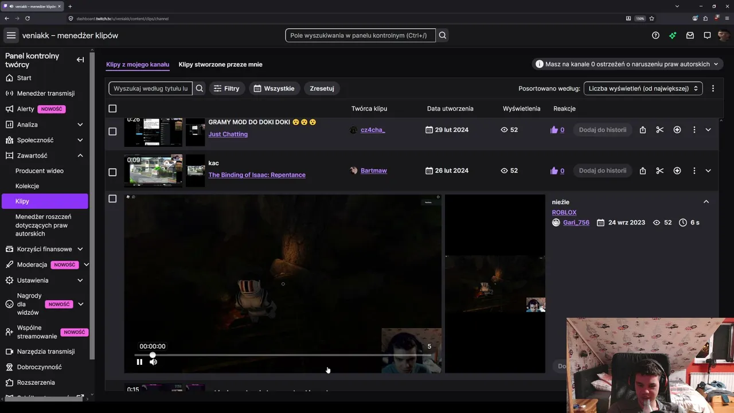Open the help question mark icon
The height and width of the screenshot is (413, 734).
[655, 36]
